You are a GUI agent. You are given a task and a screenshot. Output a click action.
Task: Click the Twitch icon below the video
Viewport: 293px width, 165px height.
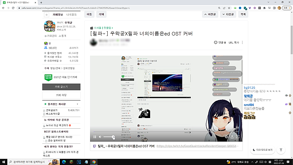click(x=94, y=146)
